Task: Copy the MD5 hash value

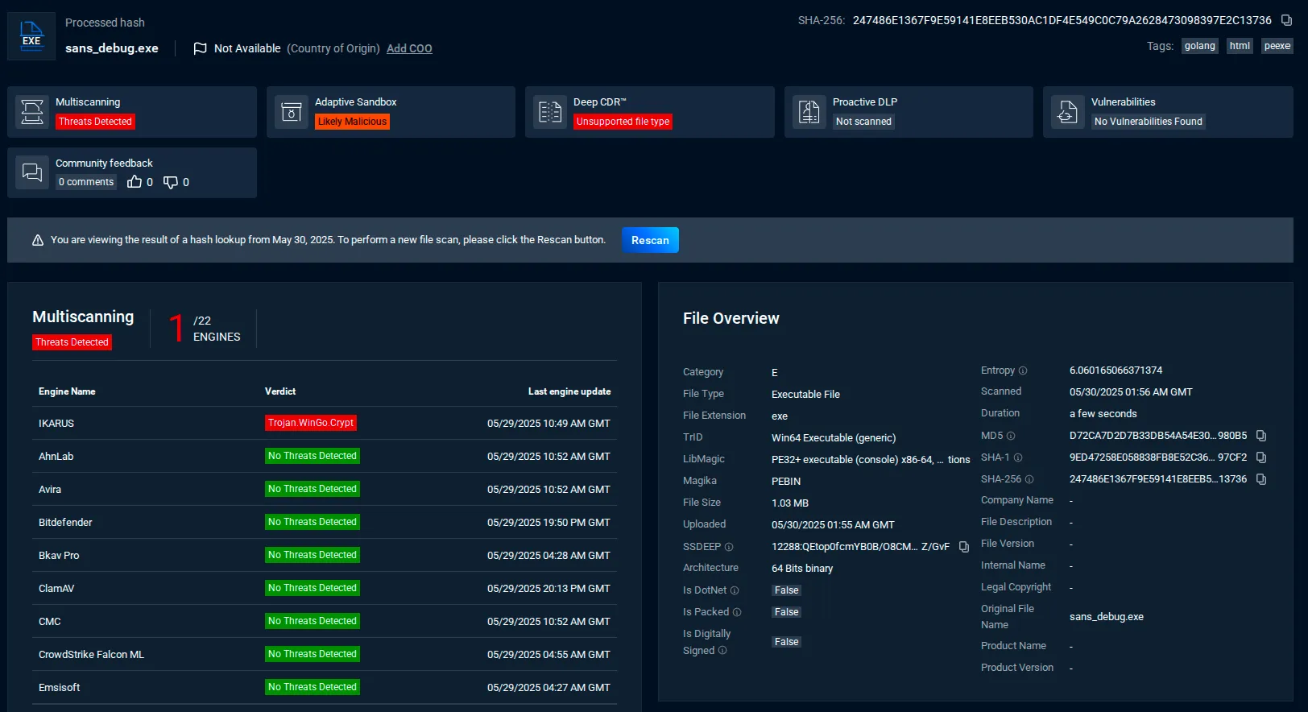Action: coord(1261,436)
